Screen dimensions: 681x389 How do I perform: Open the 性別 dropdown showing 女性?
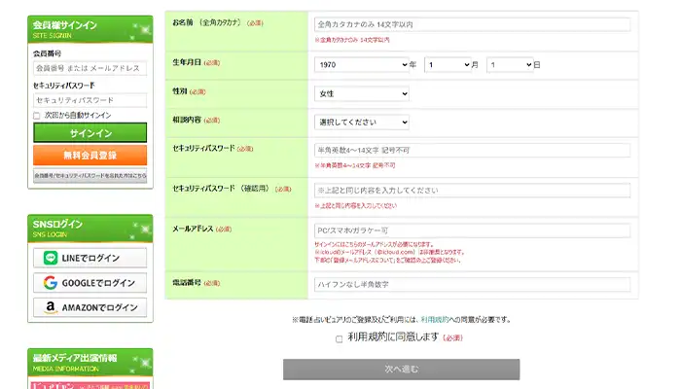pyautogui.click(x=361, y=93)
